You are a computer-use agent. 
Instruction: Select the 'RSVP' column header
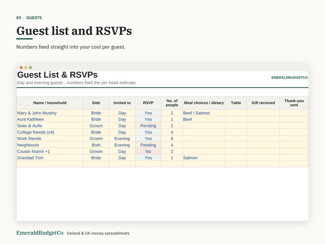[148, 103]
